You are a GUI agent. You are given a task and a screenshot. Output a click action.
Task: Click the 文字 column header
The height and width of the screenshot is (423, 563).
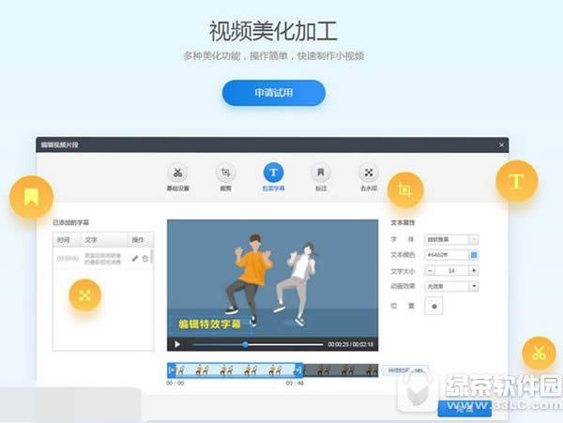click(104, 240)
